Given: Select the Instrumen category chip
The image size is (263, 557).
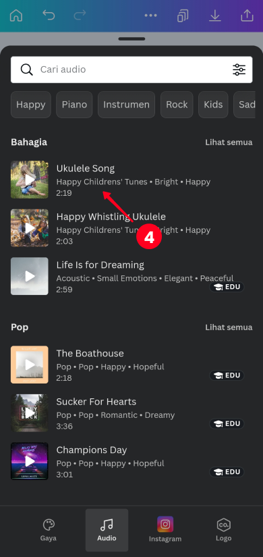Looking at the screenshot, I should [126, 105].
